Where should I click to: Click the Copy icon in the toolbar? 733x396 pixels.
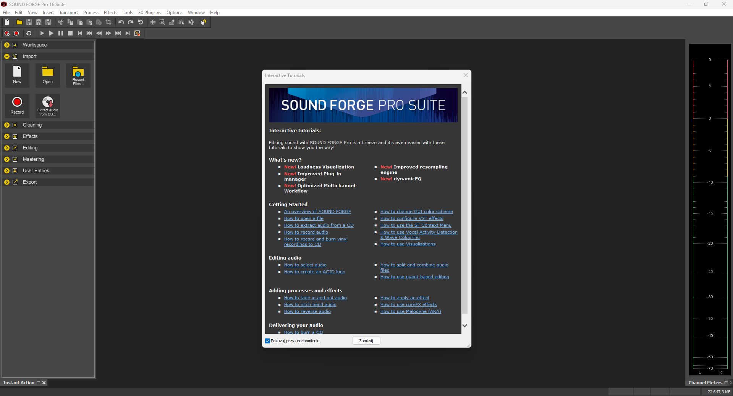click(x=70, y=22)
